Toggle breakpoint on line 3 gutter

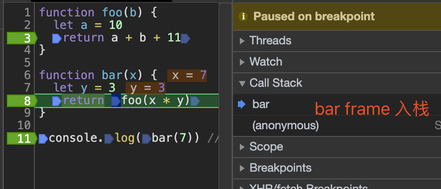click(22, 38)
